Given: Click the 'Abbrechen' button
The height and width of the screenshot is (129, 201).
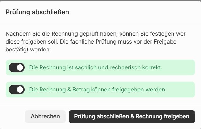Looking at the screenshot, I should tap(45, 116).
